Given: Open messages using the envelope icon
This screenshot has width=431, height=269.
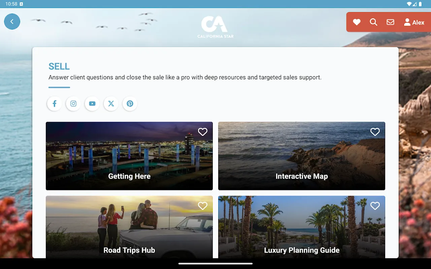Looking at the screenshot, I should coord(390,22).
